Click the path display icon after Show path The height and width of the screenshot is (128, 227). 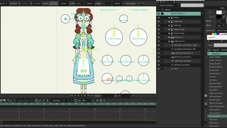(139, 3)
